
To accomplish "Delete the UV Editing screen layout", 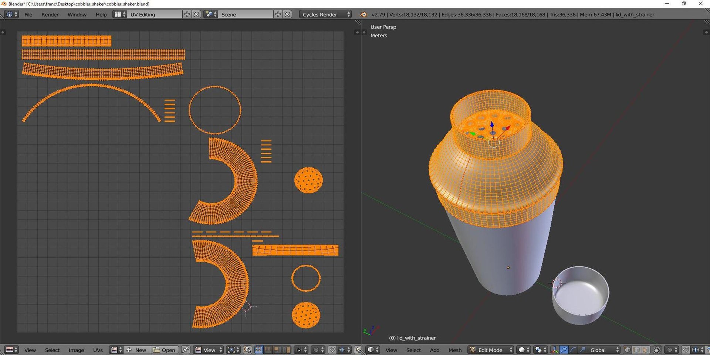I will (196, 14).
